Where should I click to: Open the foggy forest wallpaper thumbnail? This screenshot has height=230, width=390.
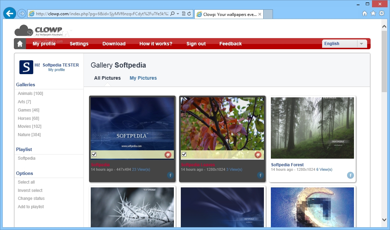pyautogui.click(x=312, y=128)
